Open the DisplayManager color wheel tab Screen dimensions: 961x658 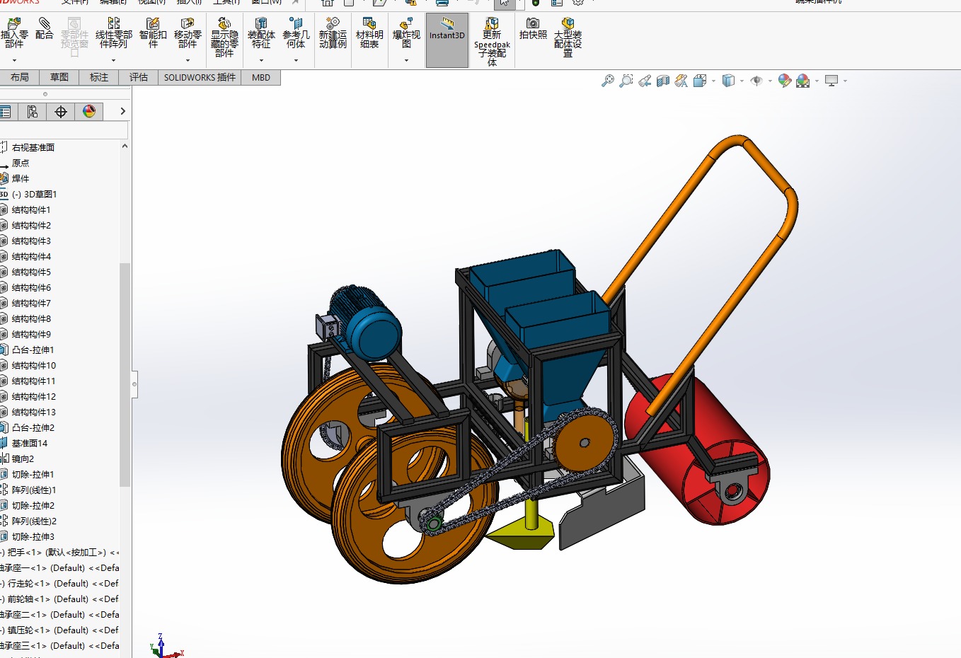89,111
